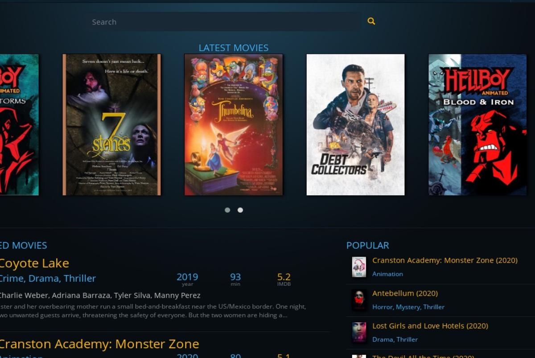Image resolution: width=535 pixels, height=358 pixels.
Task: Click the Animation genre under Cranston Academy in Popular
Action: tap(387, 274)
